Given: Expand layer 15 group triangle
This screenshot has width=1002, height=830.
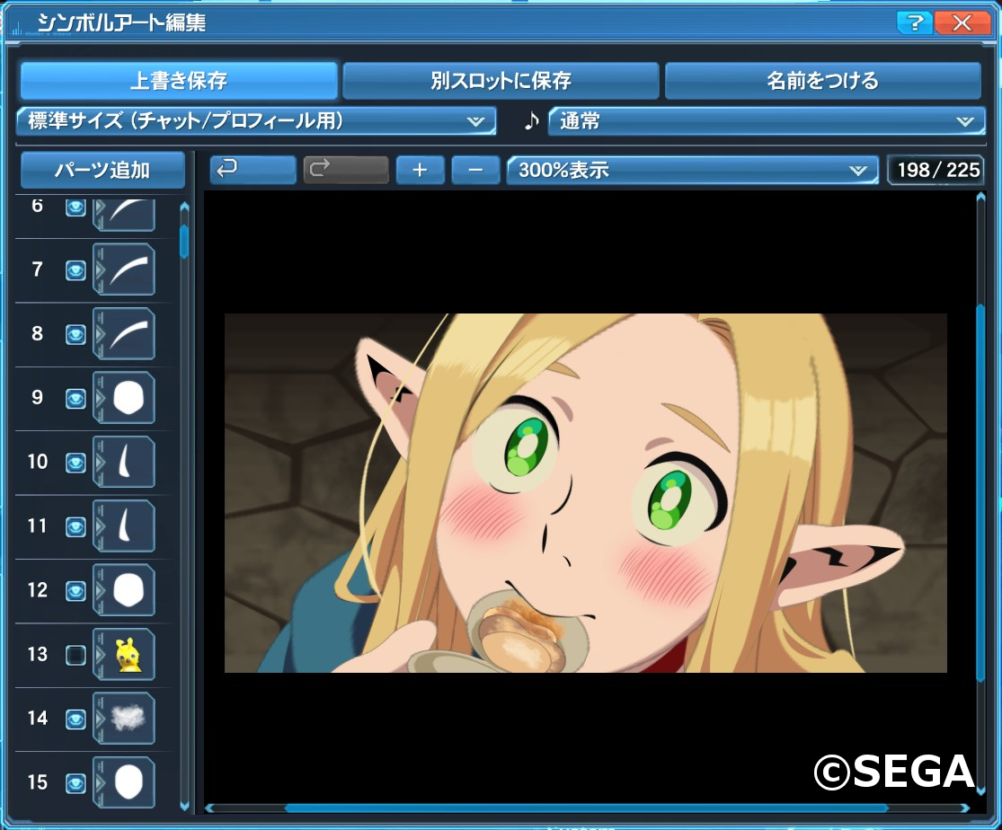Looking at the screenshot, I should point(100,783).
